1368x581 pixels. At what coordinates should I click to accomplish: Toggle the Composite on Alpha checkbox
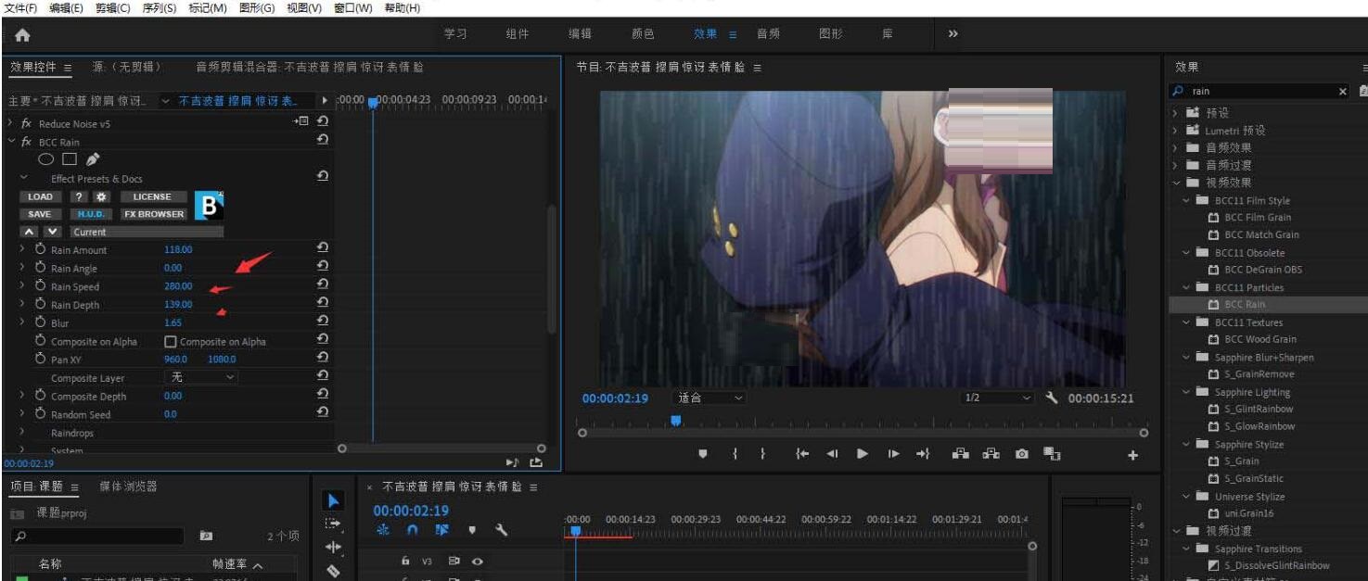coord(170,341)
